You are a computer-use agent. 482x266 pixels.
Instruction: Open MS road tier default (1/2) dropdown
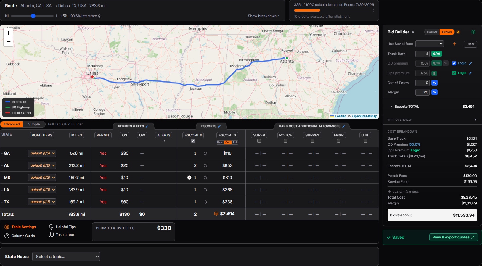[42, 178]
